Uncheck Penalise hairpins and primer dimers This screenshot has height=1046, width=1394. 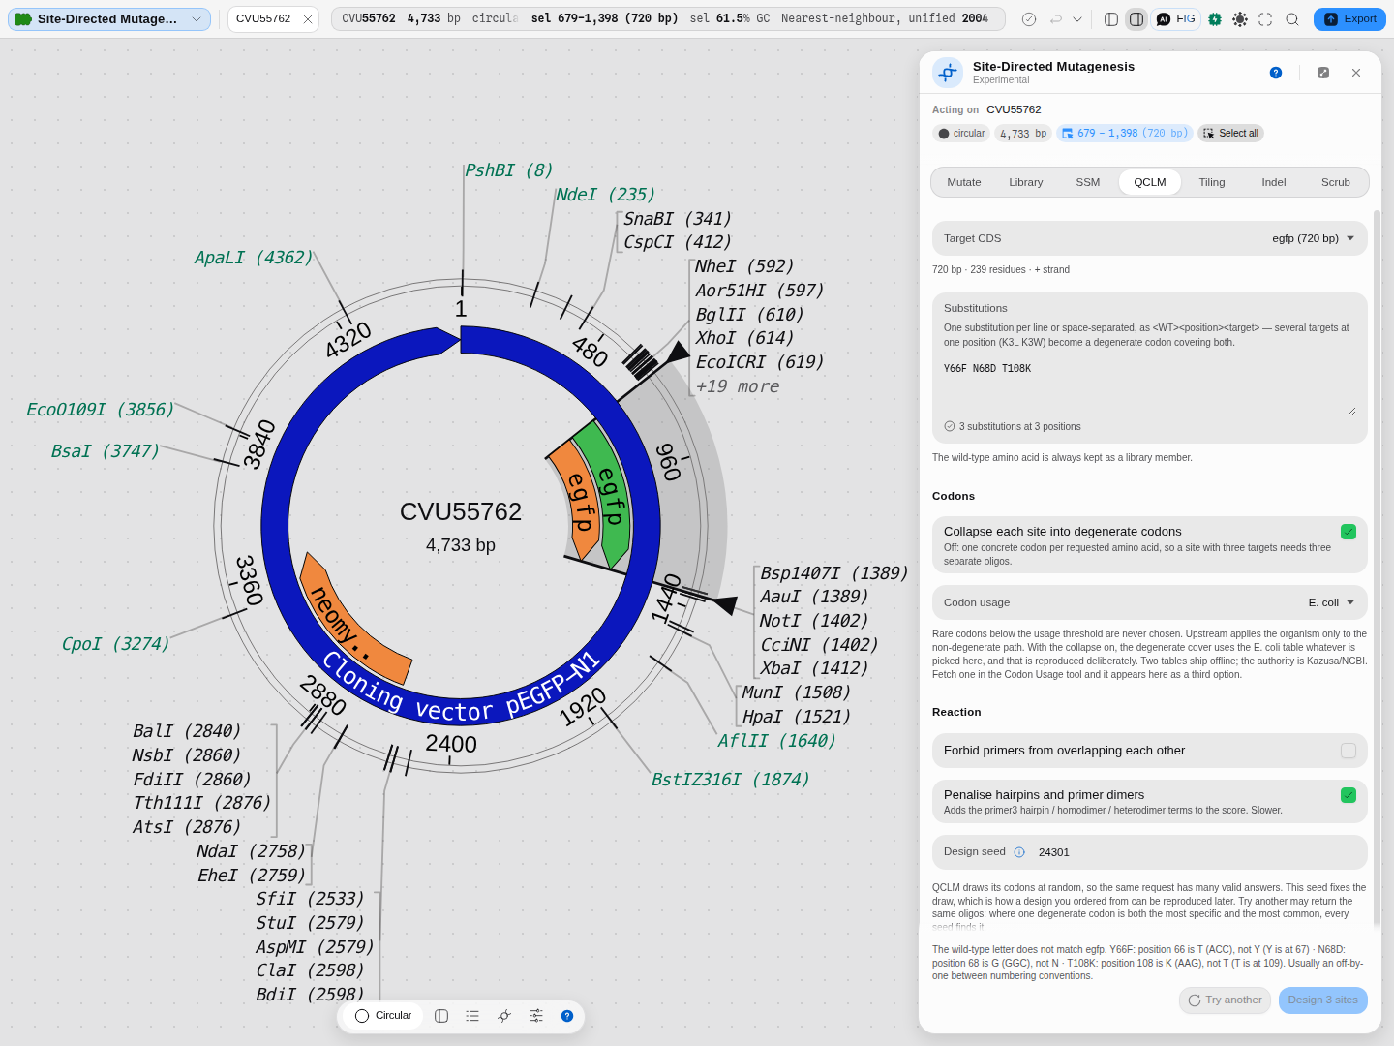pos(1349,795)
